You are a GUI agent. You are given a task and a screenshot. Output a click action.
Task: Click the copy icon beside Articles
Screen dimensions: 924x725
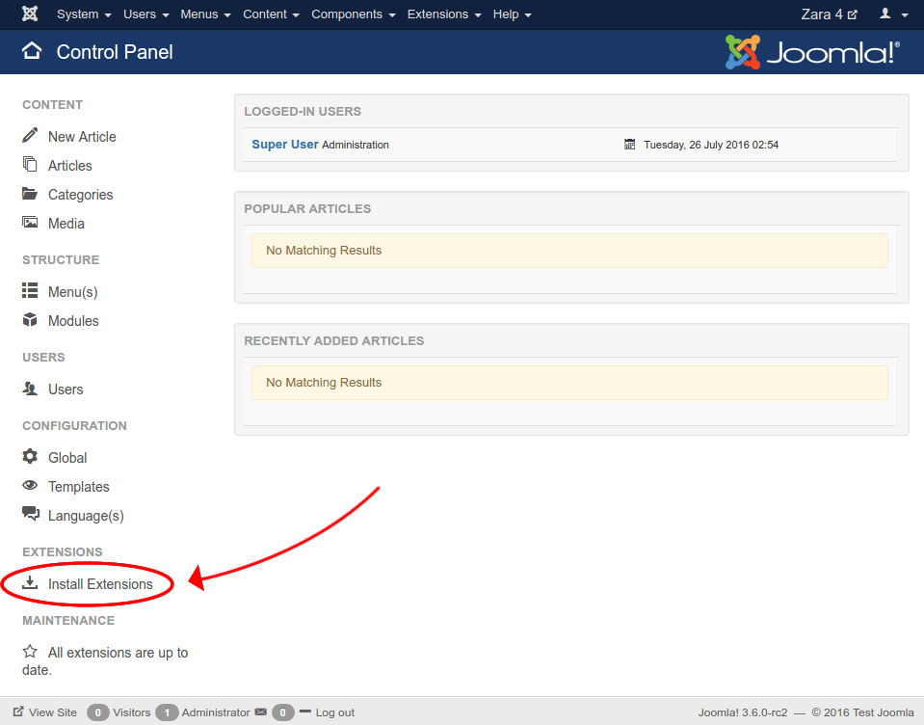(30, 164)
